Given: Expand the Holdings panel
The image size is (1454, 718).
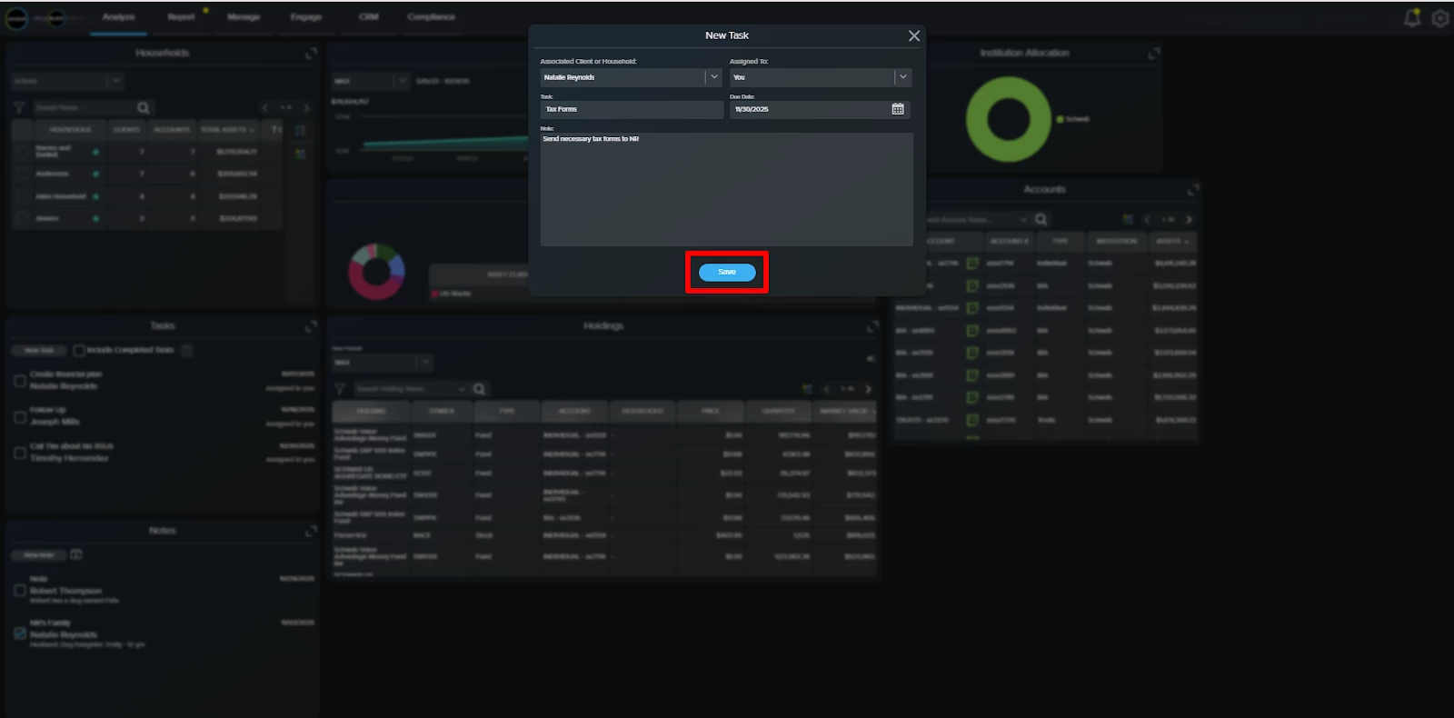Looking at the screenshot, I should (872, 326).
